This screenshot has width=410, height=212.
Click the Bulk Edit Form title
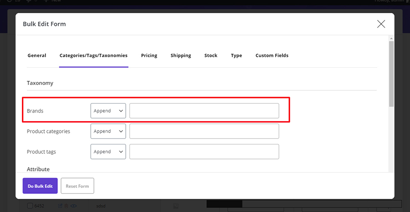coord(45,24)
